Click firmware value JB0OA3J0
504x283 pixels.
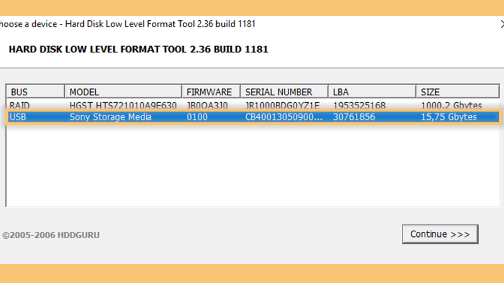[207, 105]
